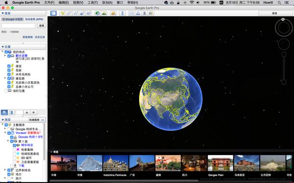
Task: Open the Ruler tool in toolbar
Action: point(122,13)
